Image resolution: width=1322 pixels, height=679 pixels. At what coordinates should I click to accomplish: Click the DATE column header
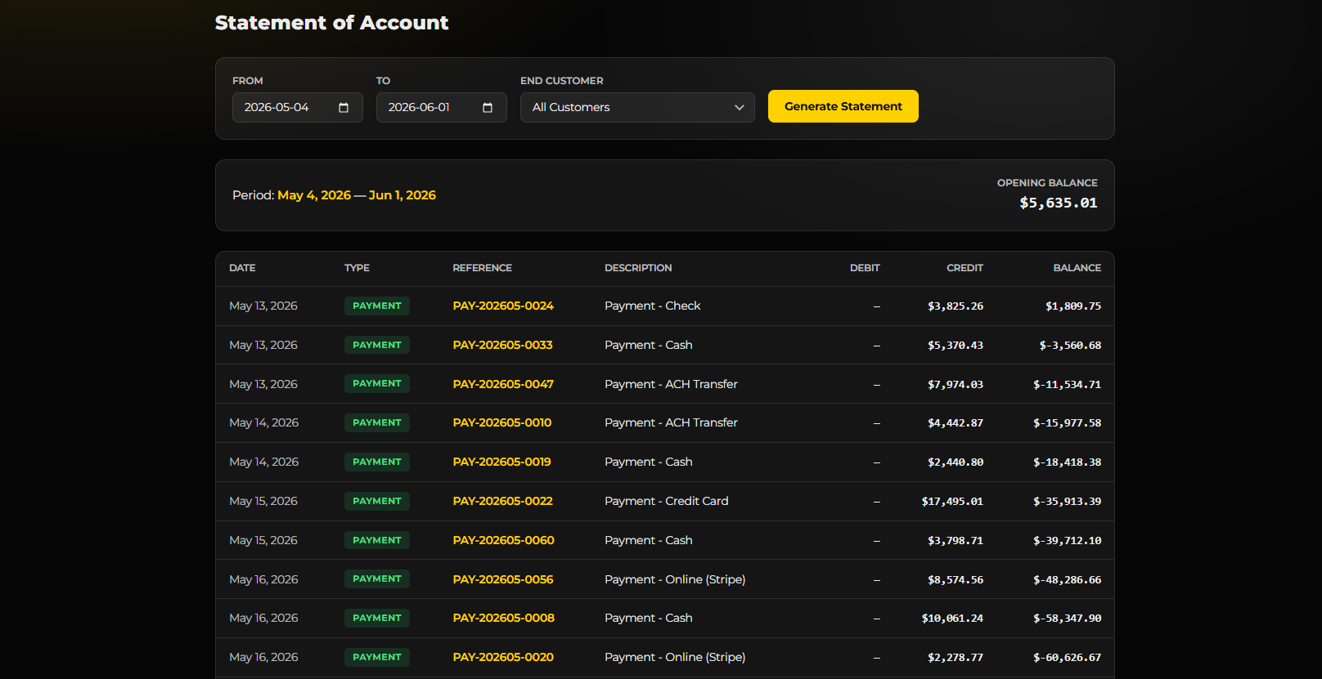[242, 268]
